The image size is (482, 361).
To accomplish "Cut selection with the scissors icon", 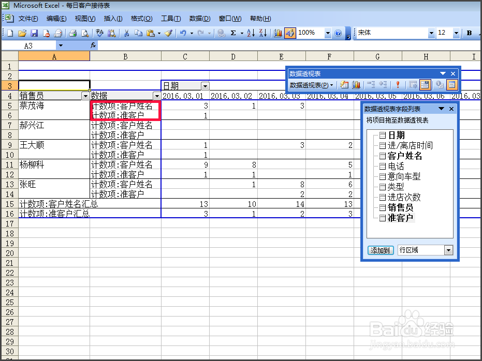I will [x=126, y=33].
